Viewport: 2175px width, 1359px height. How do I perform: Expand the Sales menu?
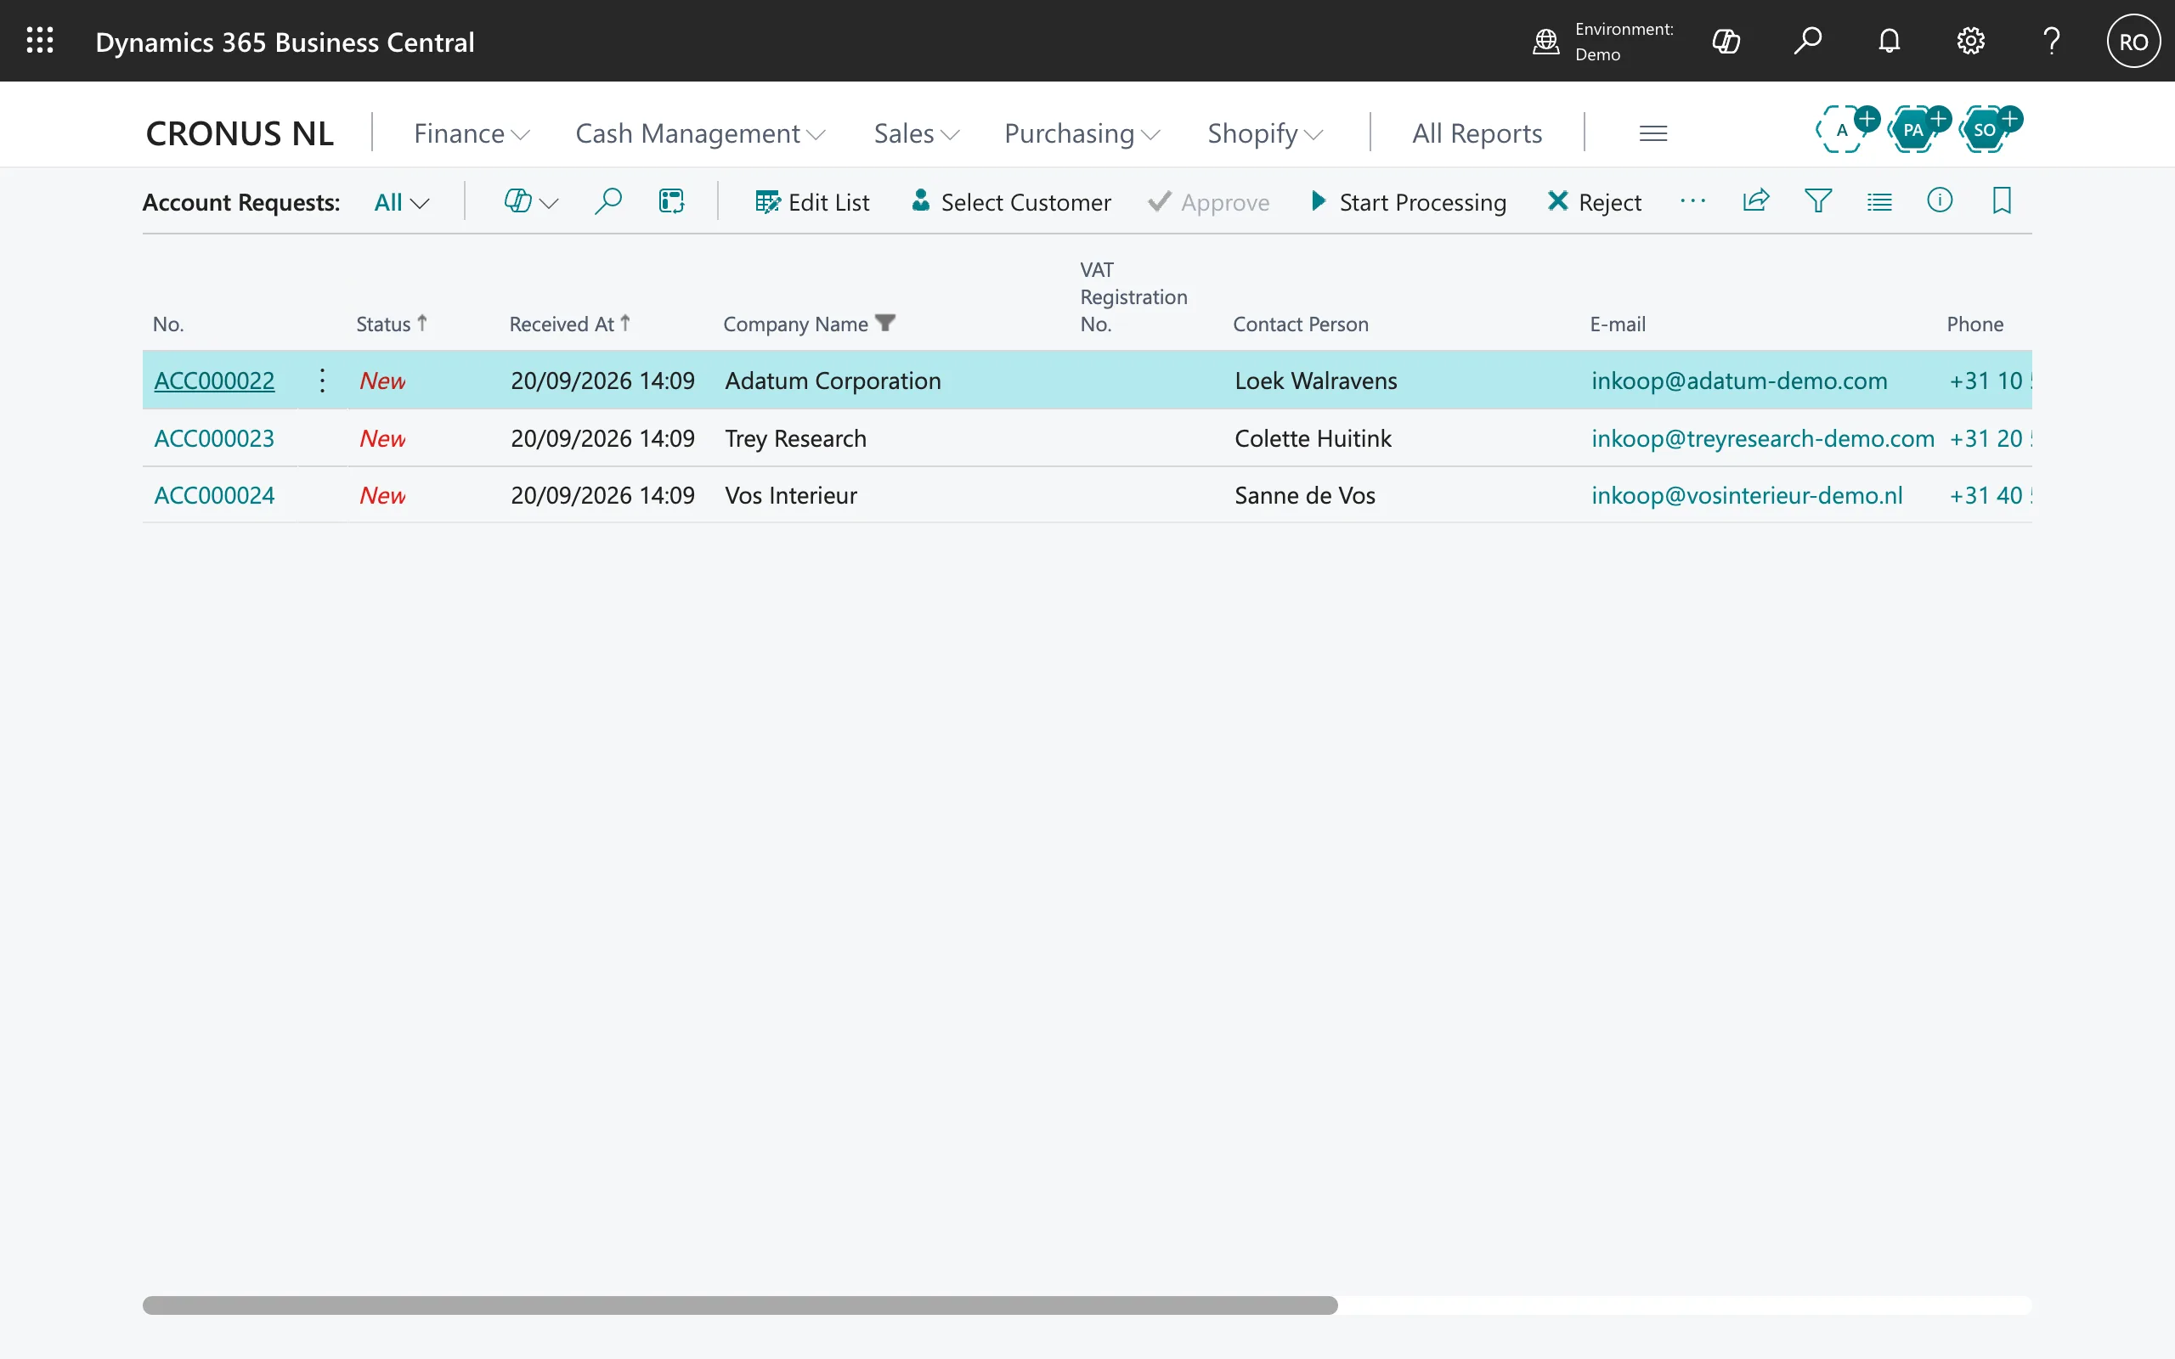coord(917,133)
